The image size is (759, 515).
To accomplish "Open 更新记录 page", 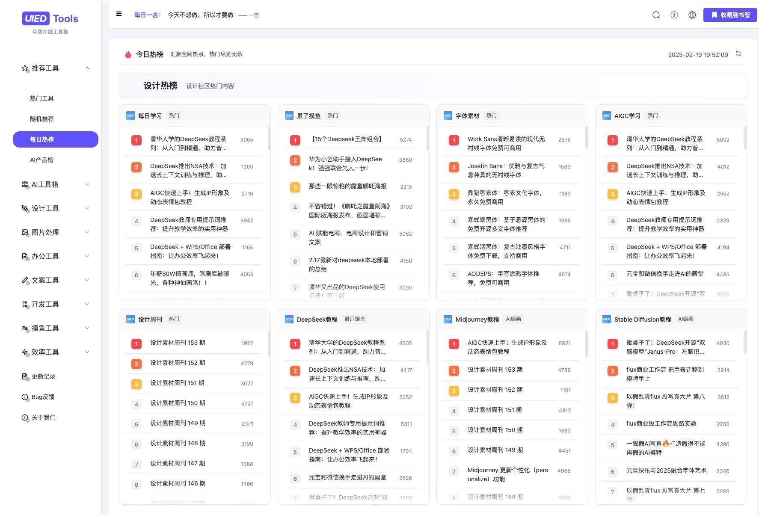I will pyautogui.click(x=43, y=376).
